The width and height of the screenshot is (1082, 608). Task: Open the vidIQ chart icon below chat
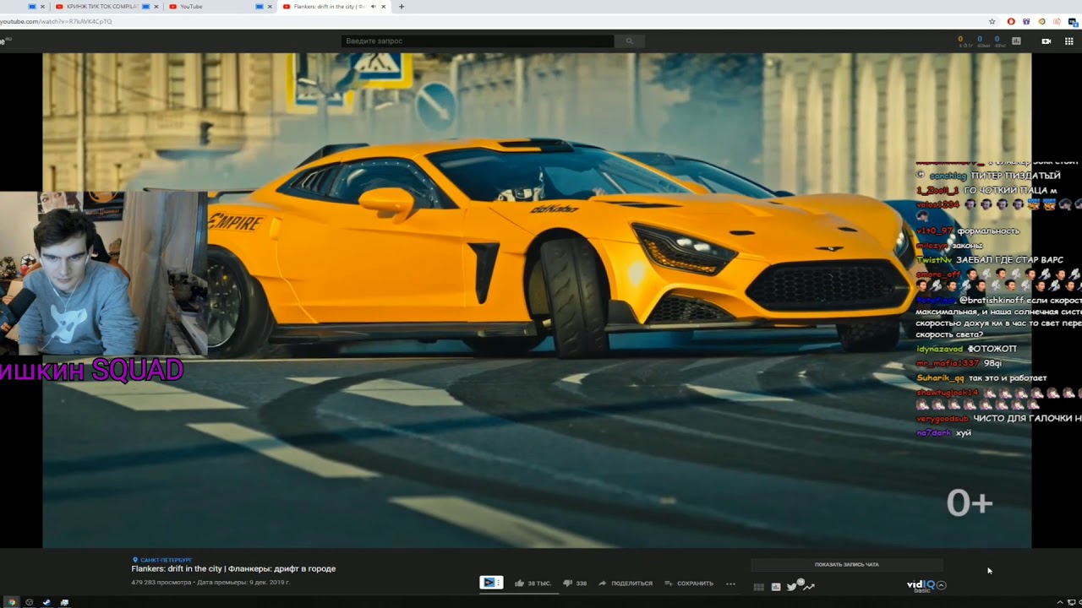tap(776, 587)
